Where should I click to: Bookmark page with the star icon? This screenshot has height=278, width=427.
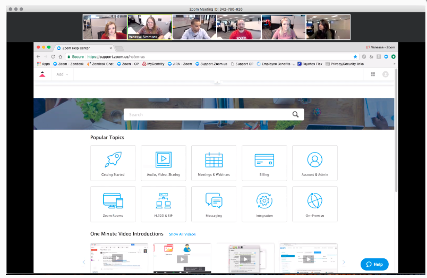click(x=355, y=56)
